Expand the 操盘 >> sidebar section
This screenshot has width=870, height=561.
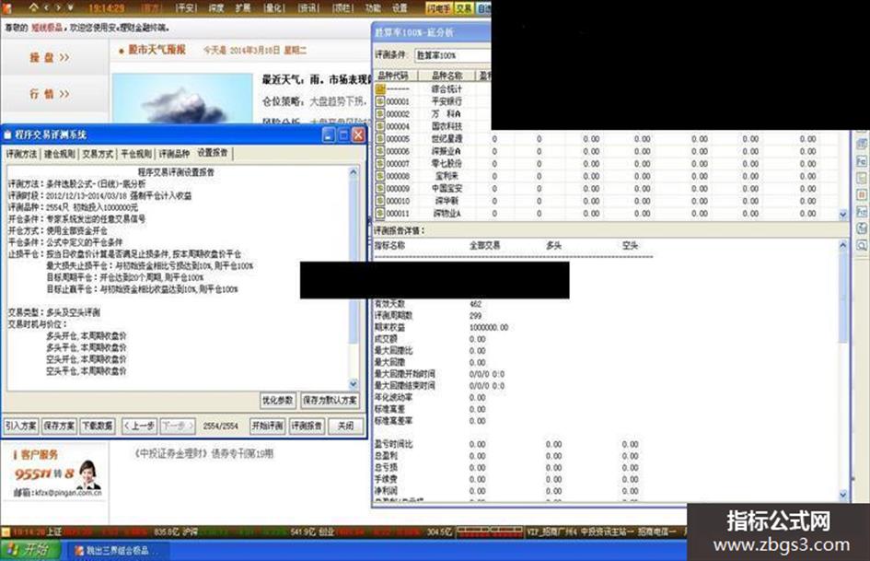tap(50, 57)
